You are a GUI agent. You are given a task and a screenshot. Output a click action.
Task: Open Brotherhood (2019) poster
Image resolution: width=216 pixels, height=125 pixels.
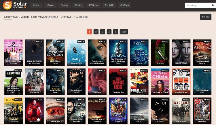point(139,111)
